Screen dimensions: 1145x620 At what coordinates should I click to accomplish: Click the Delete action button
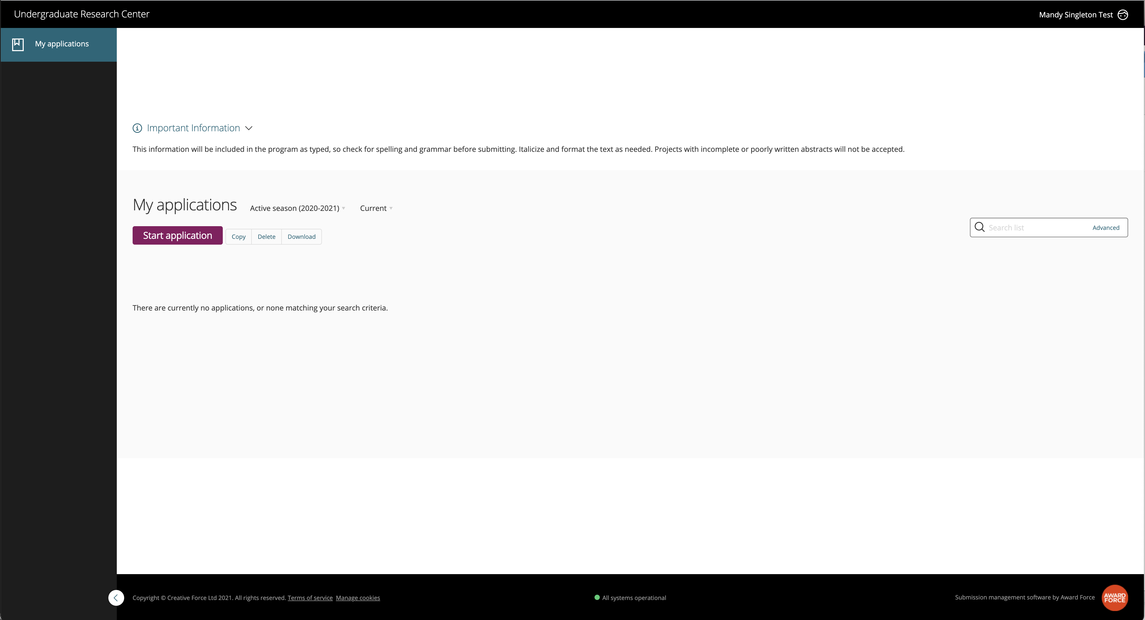(266, 236)
